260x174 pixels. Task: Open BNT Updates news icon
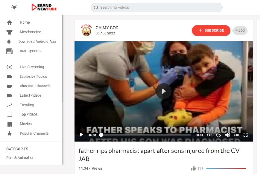[x=10, y=51]
